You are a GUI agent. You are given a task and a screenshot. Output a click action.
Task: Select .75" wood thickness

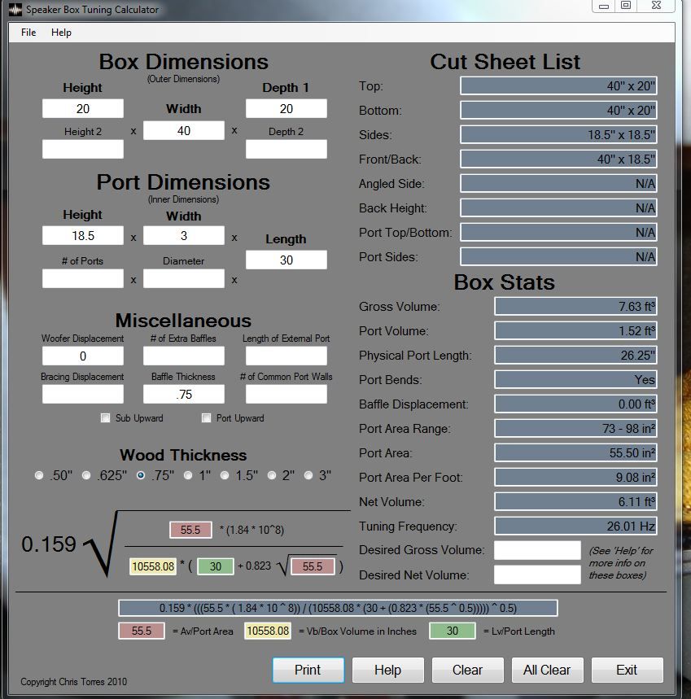(141, 475)
